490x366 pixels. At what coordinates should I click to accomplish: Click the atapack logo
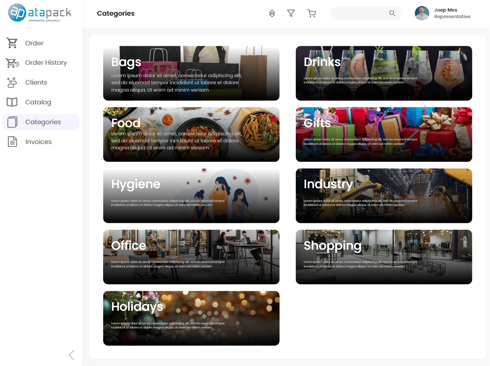pos(40,13)
